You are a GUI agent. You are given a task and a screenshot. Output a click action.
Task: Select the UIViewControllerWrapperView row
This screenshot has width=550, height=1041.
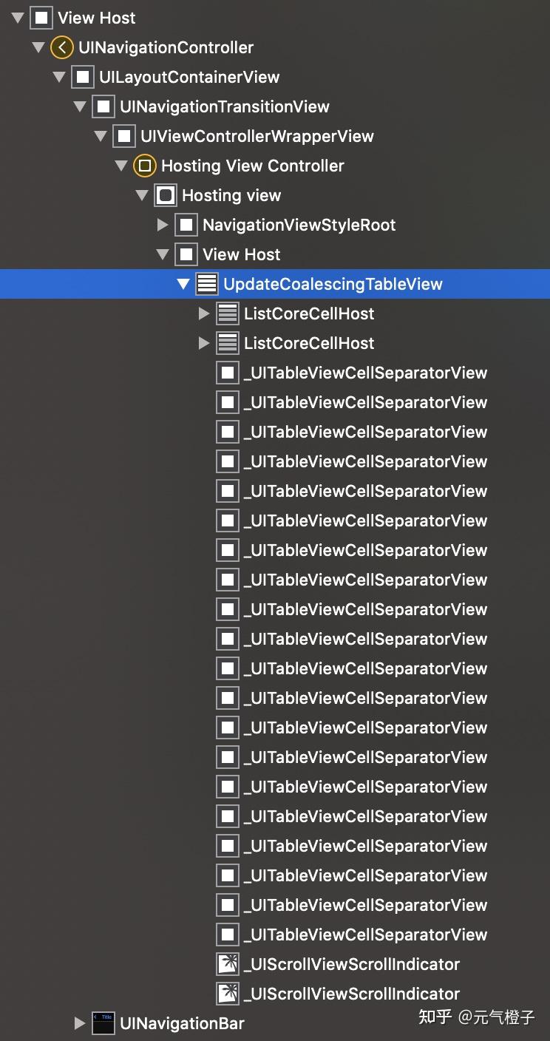coord(257,137)
